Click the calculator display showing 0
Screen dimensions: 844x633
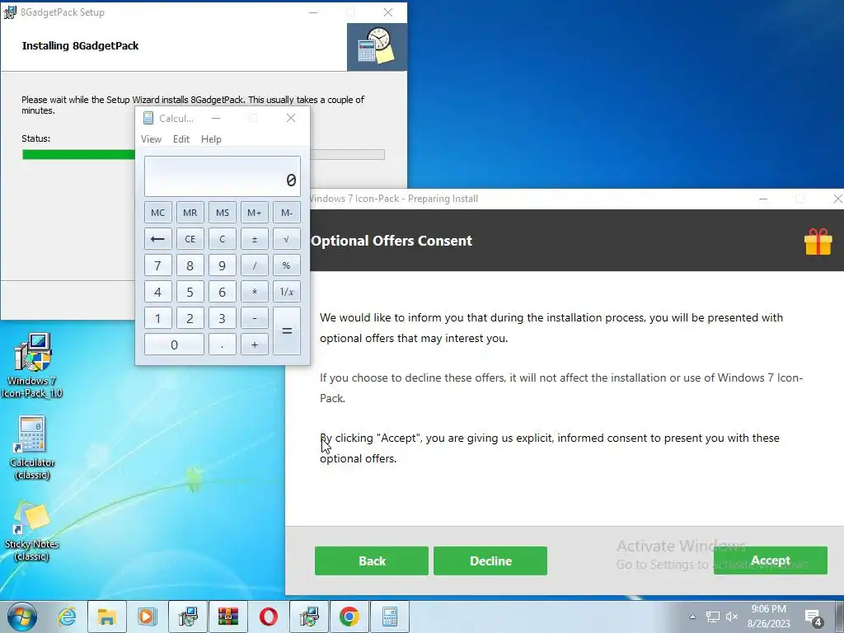pos(223,176)
